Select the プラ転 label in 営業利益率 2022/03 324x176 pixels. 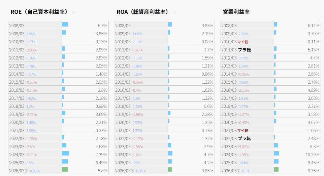click(245, 138)
